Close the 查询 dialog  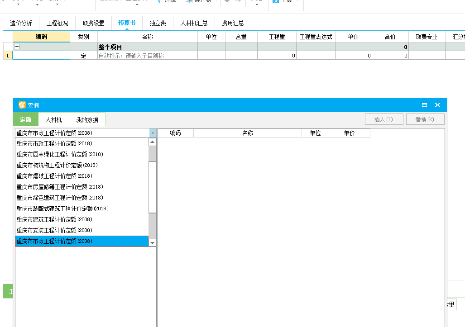tap(437, 105)
